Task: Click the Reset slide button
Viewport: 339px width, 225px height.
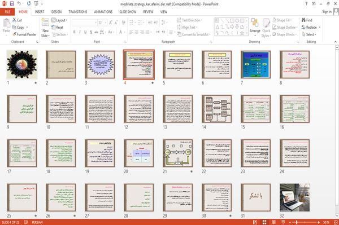Action: tap(58, 27)
